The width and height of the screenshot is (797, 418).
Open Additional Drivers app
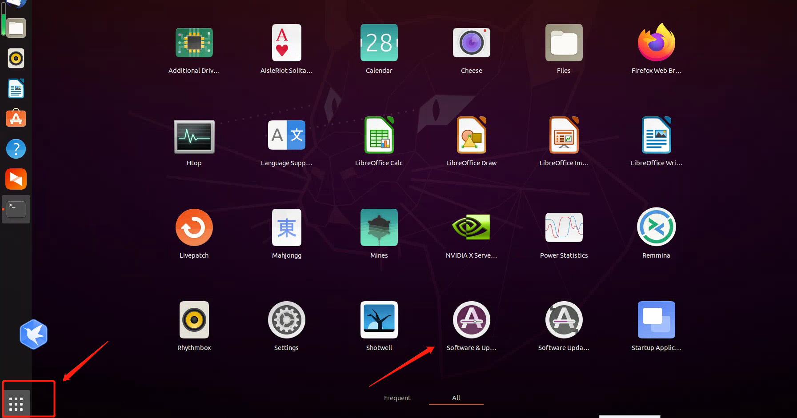[194, 43]
